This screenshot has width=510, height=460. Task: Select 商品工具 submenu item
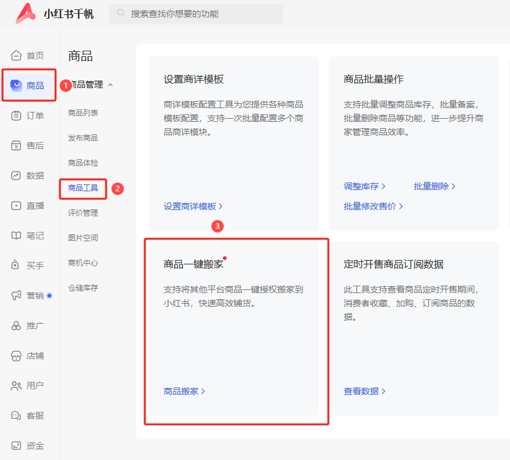[x=83, y=188]
